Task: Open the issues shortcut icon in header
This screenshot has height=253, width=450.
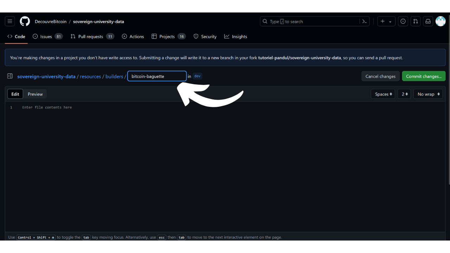Action: (403, 21)
